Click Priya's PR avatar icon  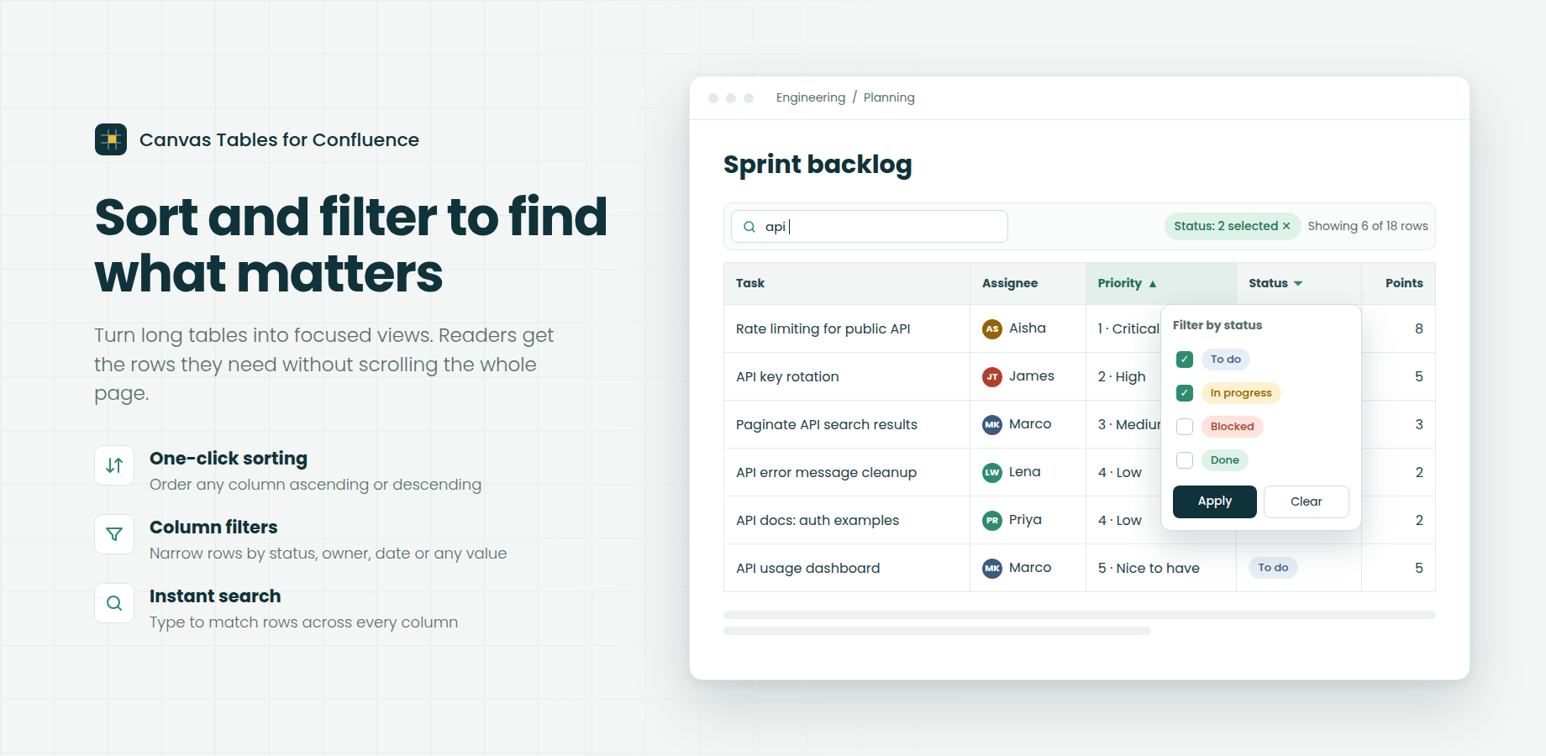(x=992, y=520)
